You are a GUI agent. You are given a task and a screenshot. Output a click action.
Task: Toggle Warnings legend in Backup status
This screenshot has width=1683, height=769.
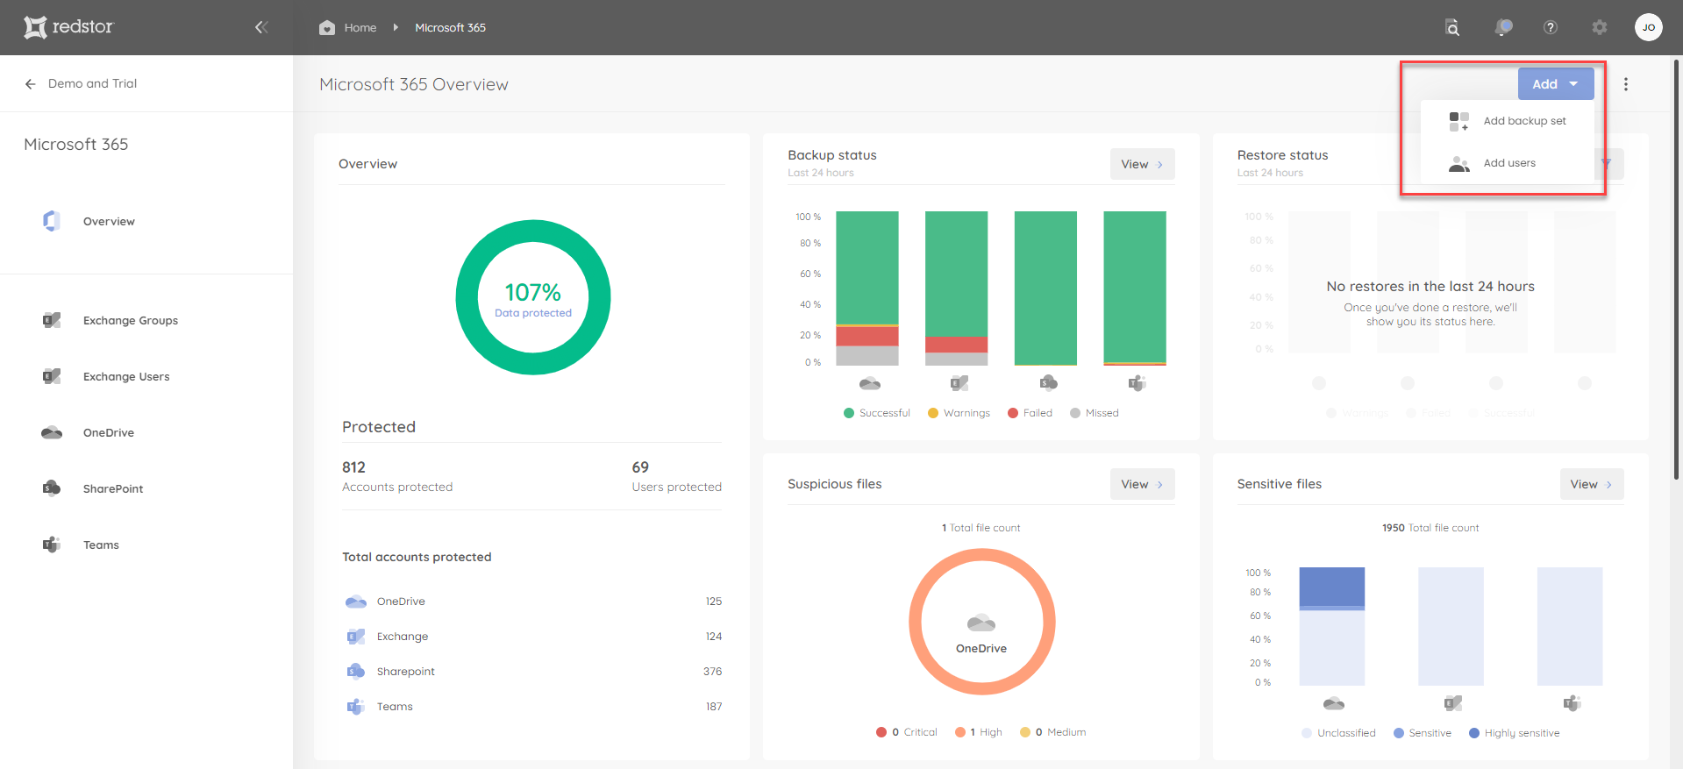coord(959,413)
